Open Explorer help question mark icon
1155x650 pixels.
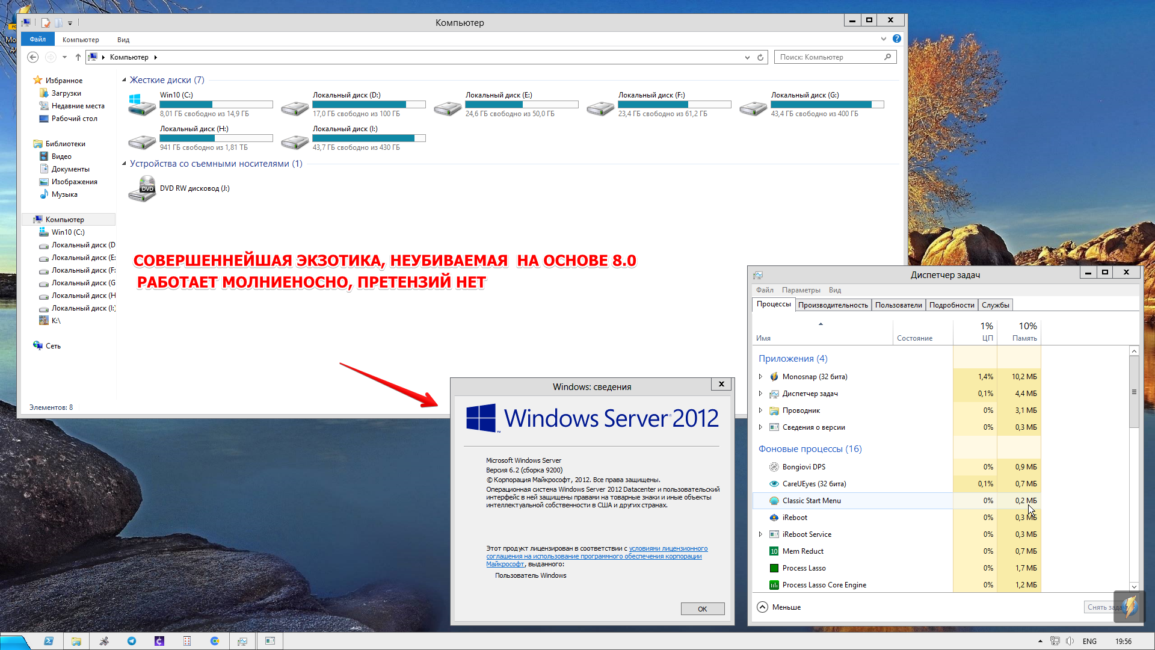tap(897, 39)
